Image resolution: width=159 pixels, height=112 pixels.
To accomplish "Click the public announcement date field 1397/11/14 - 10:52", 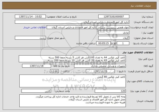I will (30, 17).
